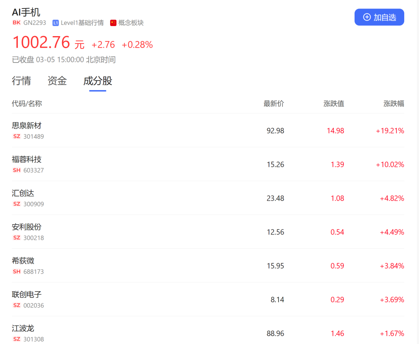This screenshot has width=419, height=344.
Task: Click the 概念板块 label
Action: (x=131, y=23)
